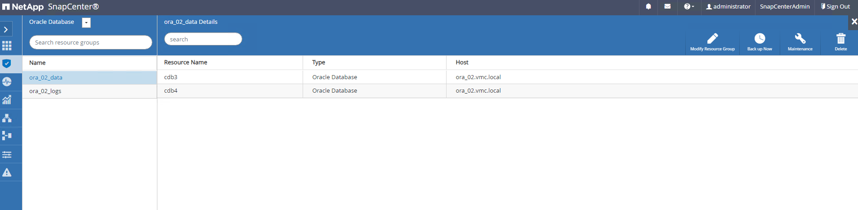
Task: Open the Reports chart icon
Action: (7, 100)
